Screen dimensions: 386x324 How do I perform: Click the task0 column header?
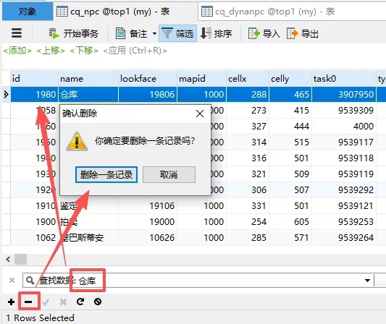(344, 79)
